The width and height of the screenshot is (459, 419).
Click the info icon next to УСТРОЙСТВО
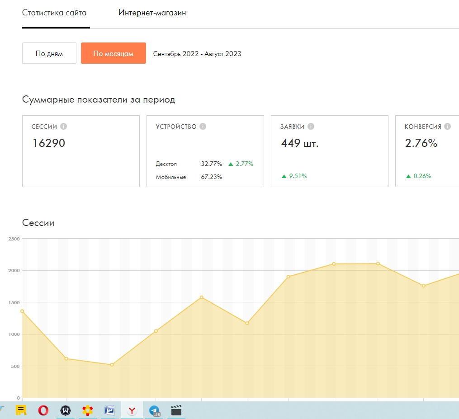(x=203, y=127)
